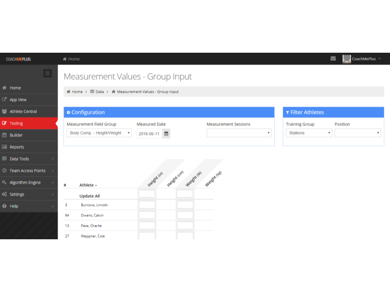Image resolution: width=390 pixels, height=292 pixels.
Task: Click the top bar Home house icon
Action: coord(65,59)
